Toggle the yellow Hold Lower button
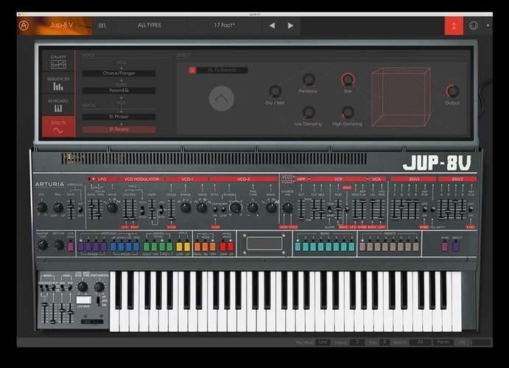This screenshot has height=368, width=509. (180, 247)
